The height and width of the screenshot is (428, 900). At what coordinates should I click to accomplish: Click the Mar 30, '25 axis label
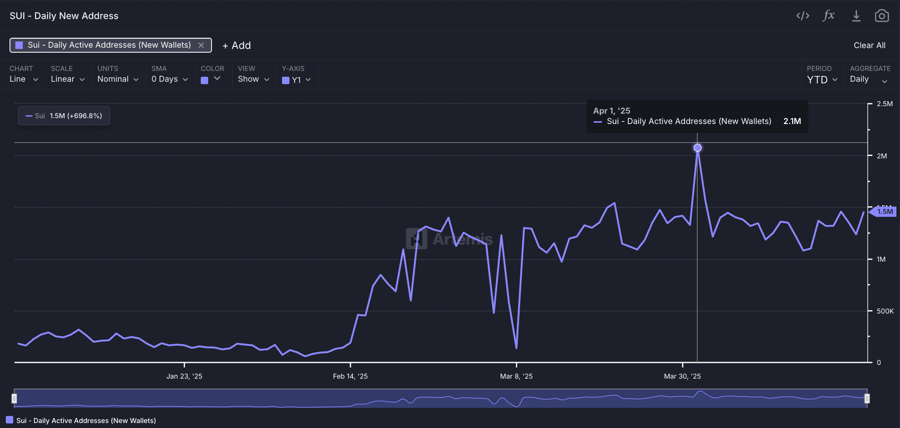[682, 376]
